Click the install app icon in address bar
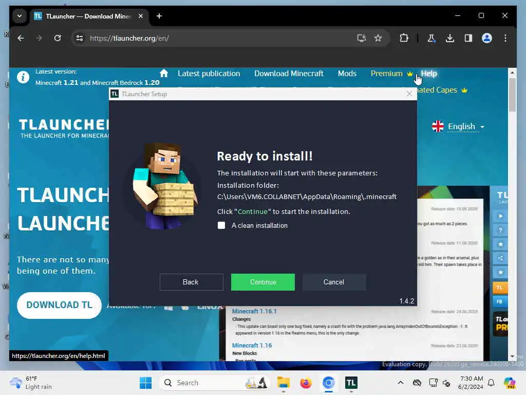This screenshot has width=526, height=395. (361, 38)
